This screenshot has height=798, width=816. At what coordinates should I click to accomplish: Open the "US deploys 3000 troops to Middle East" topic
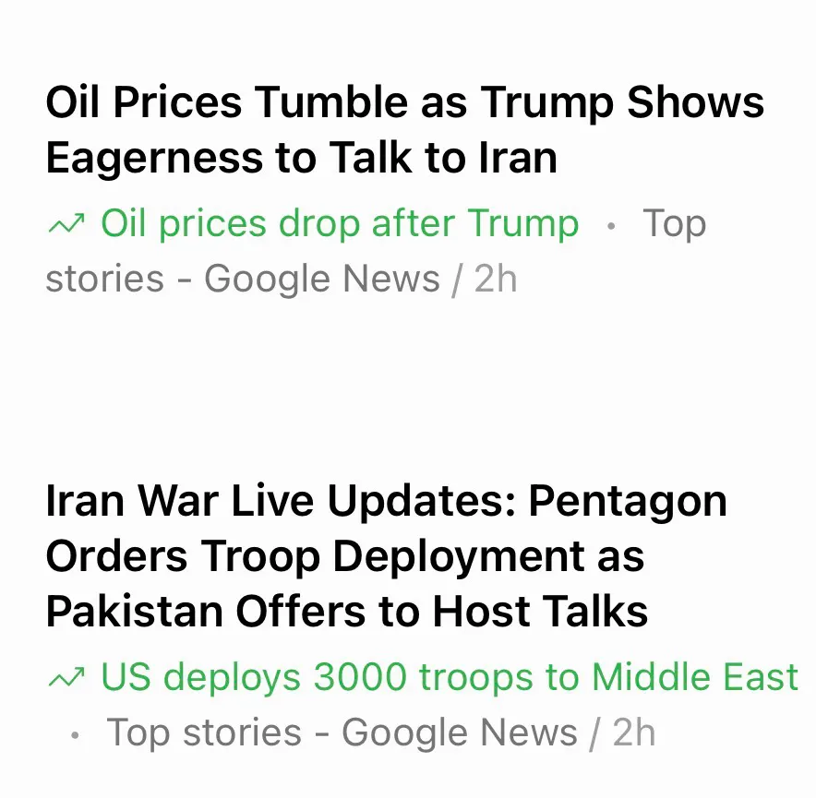click(449, 678)
